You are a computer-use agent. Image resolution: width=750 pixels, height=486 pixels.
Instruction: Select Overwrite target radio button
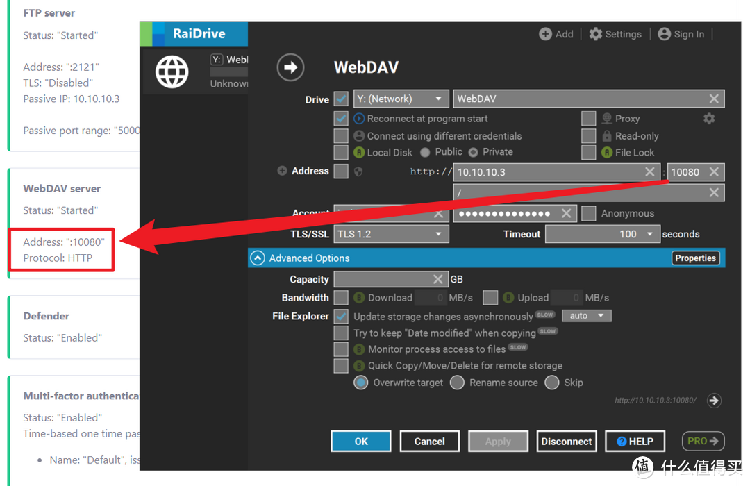(x=360, y=383)
